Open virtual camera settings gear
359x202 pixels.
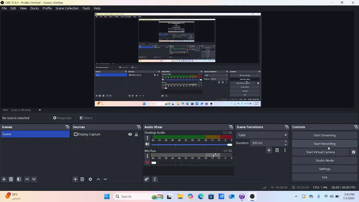[x=353, y=152]
